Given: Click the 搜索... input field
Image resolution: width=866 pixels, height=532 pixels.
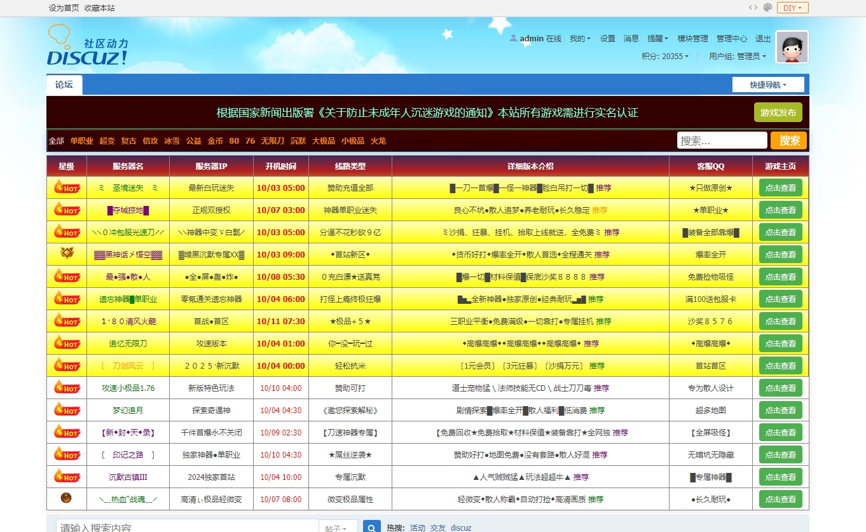Looking at the screenshot, I should tap(722, 140).
